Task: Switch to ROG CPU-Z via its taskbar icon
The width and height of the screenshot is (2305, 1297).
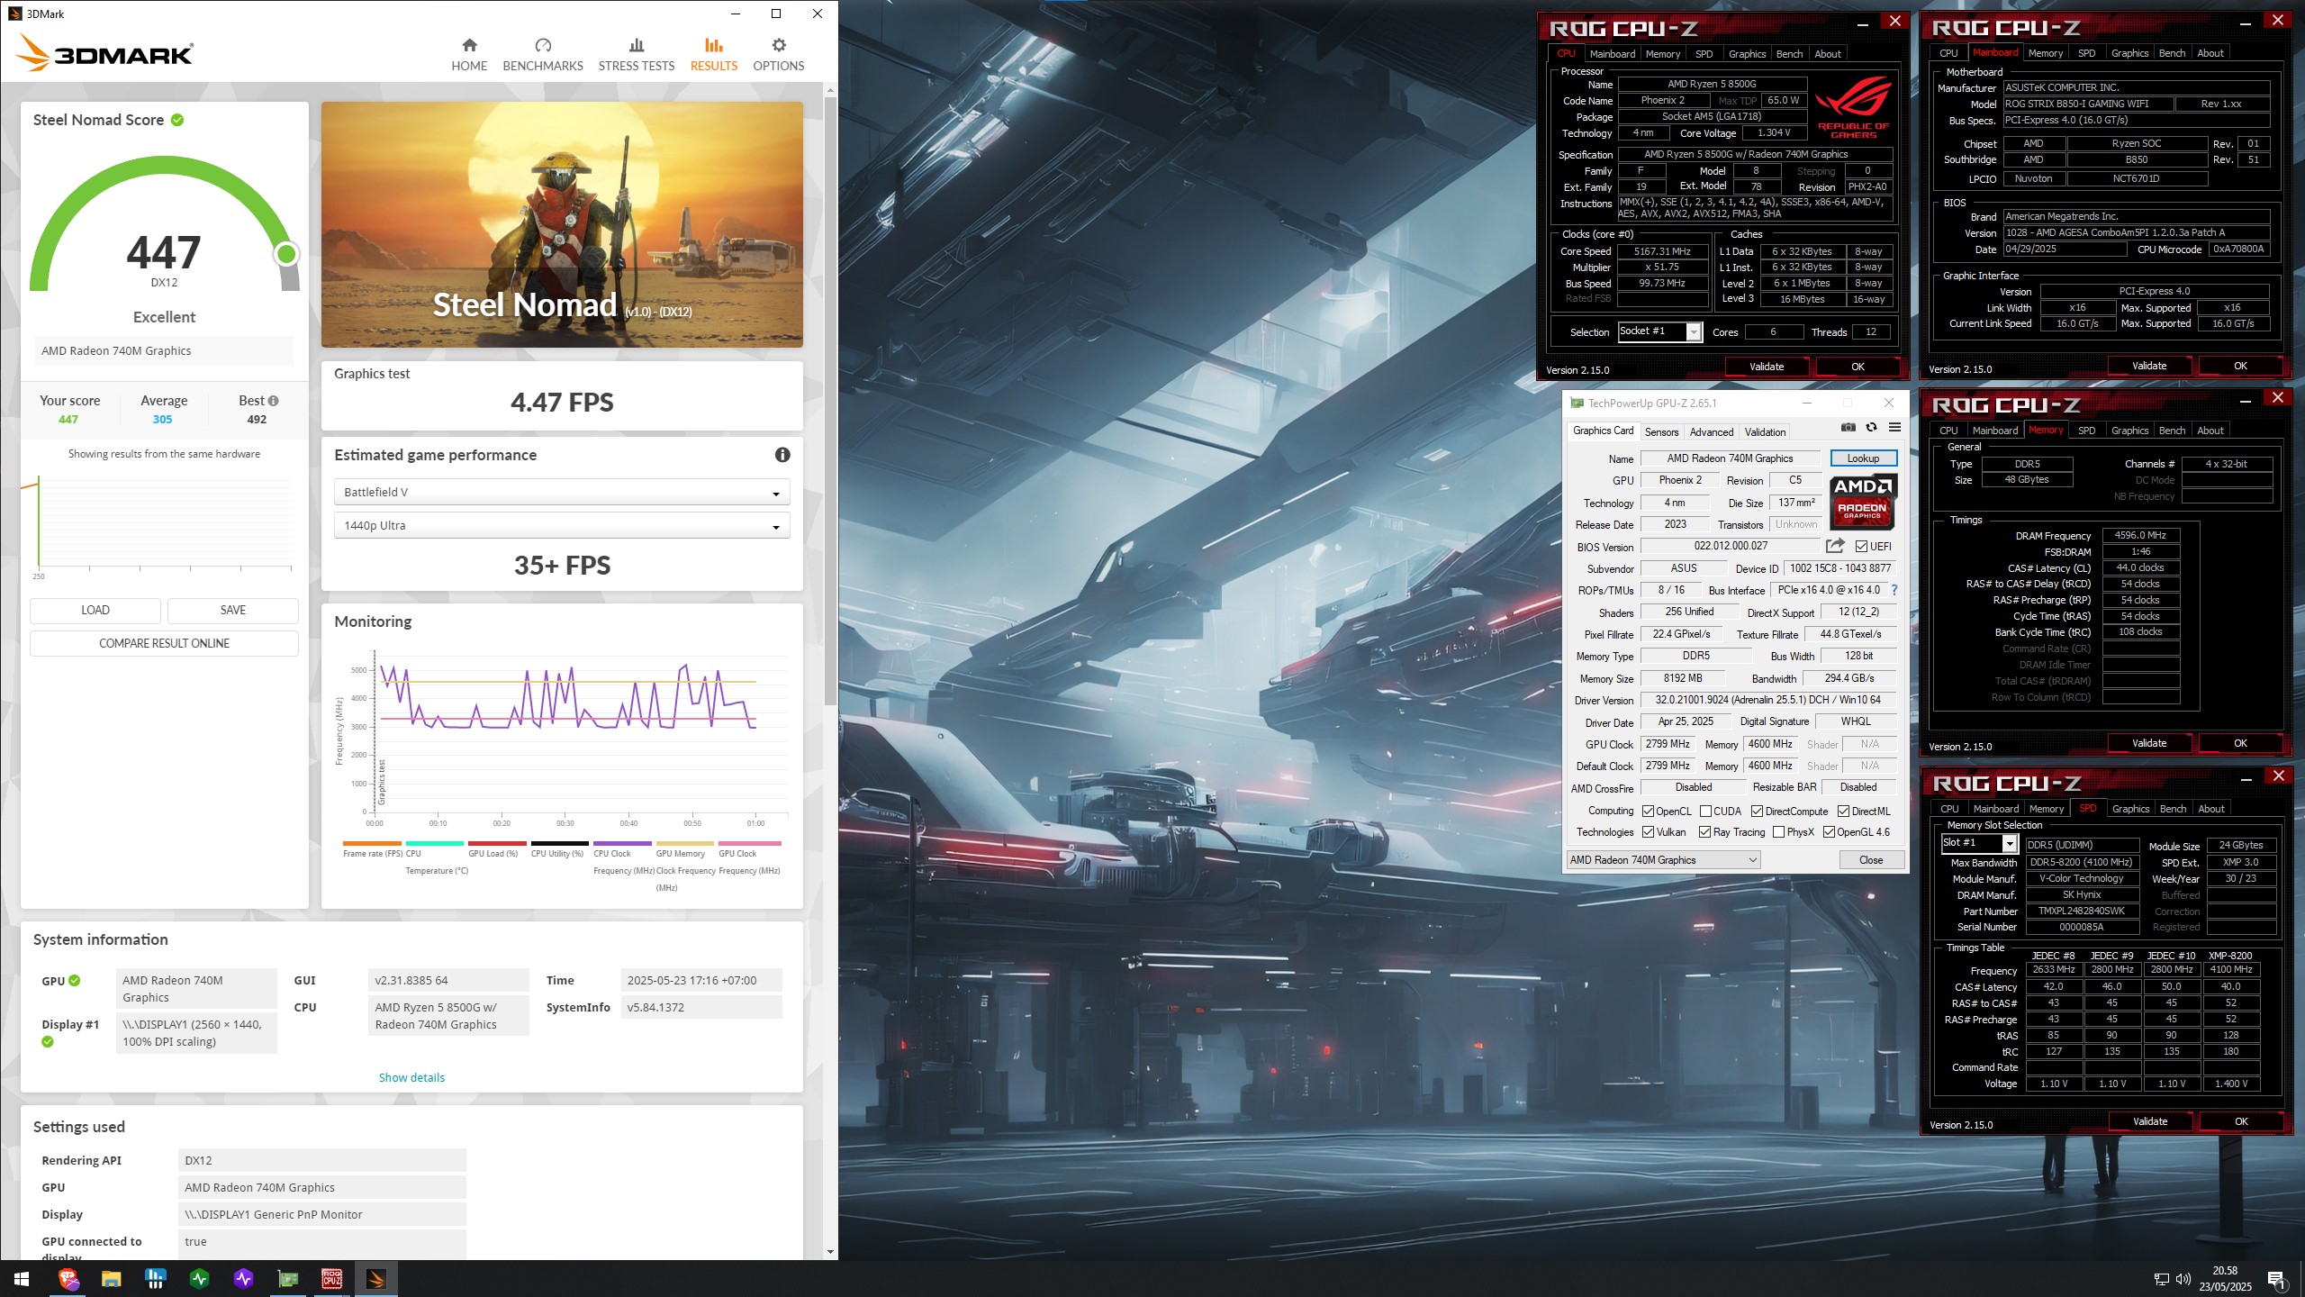Action: (331, 1279)
